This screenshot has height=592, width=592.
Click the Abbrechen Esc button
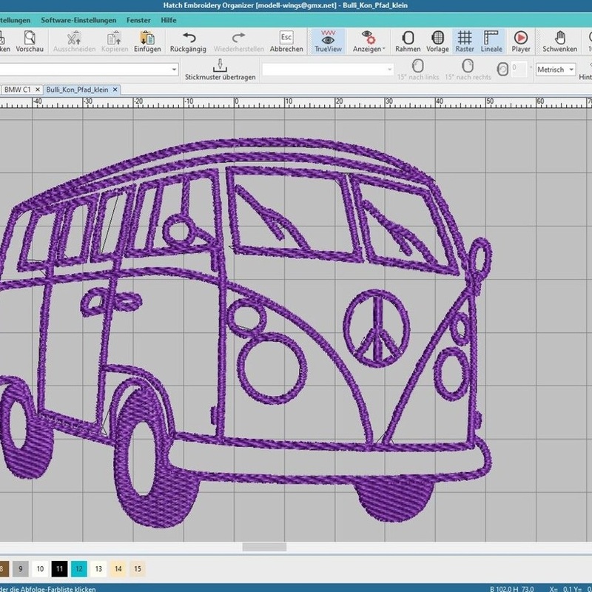[286, 40]
